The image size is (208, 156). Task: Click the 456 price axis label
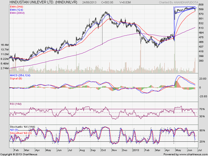(201, 42)
